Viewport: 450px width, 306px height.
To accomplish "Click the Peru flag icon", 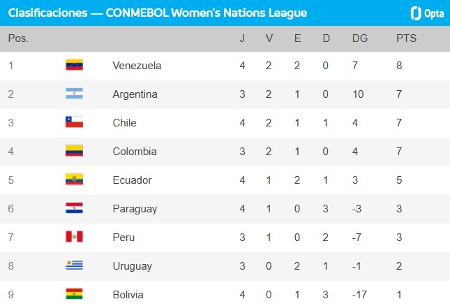I will pos(74,237).
